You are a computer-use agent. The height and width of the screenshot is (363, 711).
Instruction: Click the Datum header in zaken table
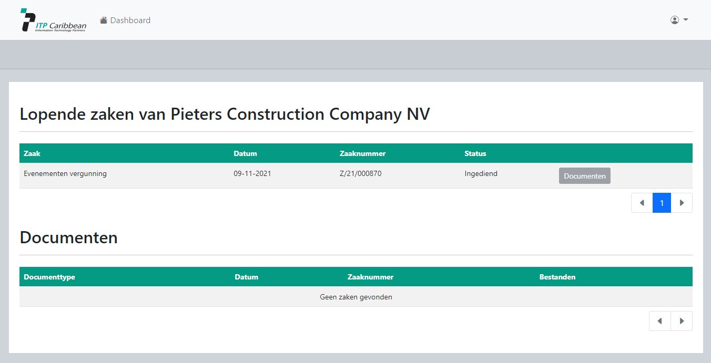[x=245, y=153]
